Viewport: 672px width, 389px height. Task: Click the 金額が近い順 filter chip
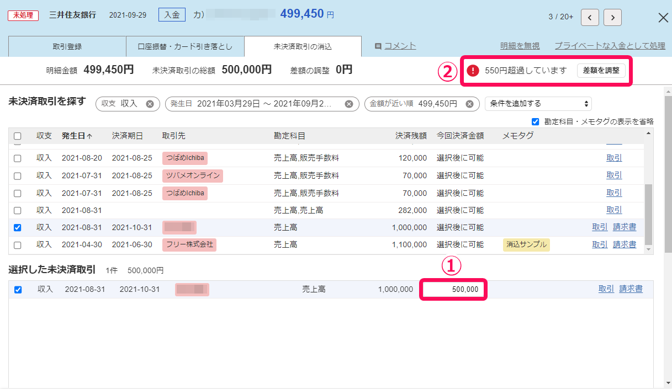(422, 104)
